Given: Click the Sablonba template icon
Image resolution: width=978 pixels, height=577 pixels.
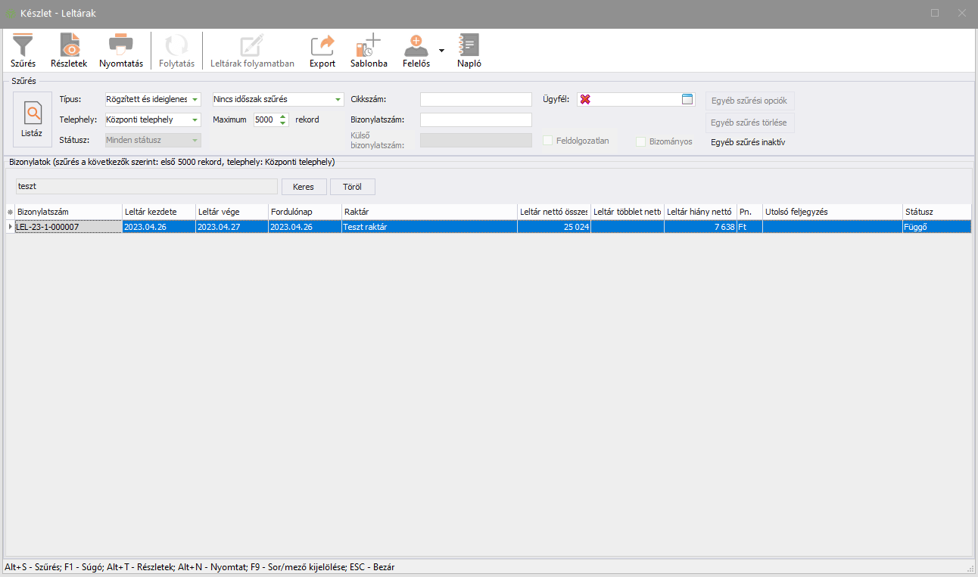Looking at the screenshot, I should tap(369, 47).
